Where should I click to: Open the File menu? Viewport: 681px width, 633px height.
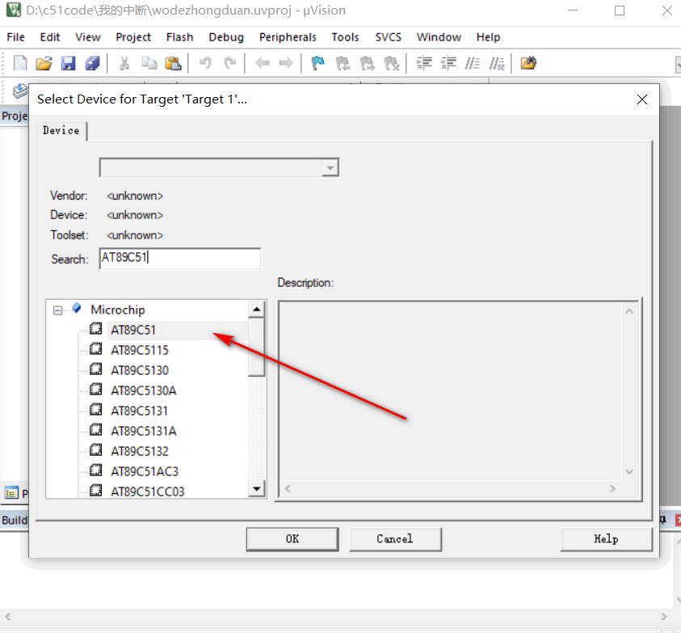coord(15,37)
